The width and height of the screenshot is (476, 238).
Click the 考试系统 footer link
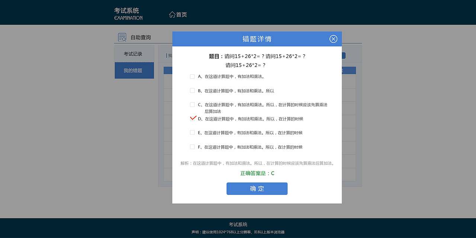pyautogui.click(x=238, y=224)
